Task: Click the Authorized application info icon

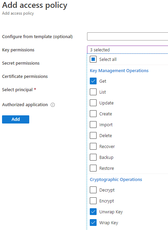Action: 53,105
